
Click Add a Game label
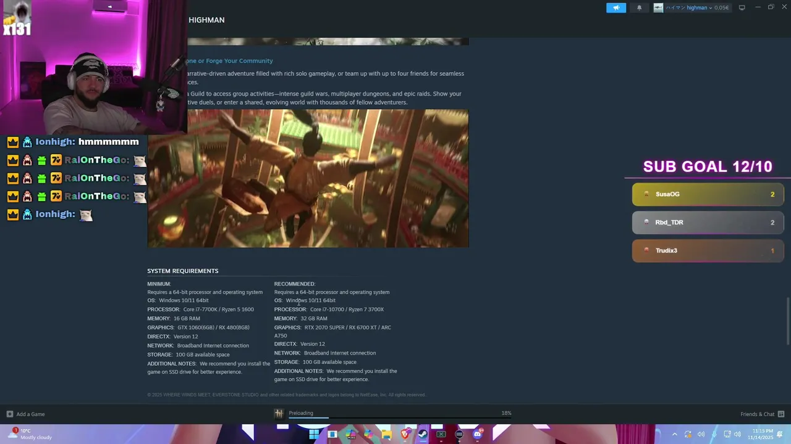30,414
